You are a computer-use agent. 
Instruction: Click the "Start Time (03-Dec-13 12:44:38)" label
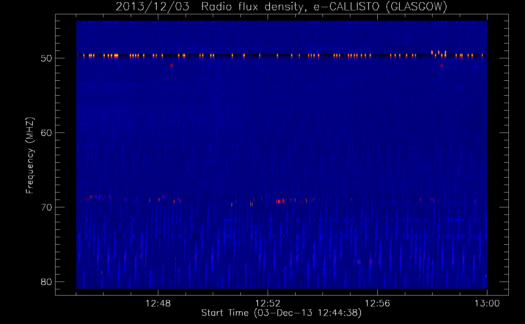tap(281, 313)
